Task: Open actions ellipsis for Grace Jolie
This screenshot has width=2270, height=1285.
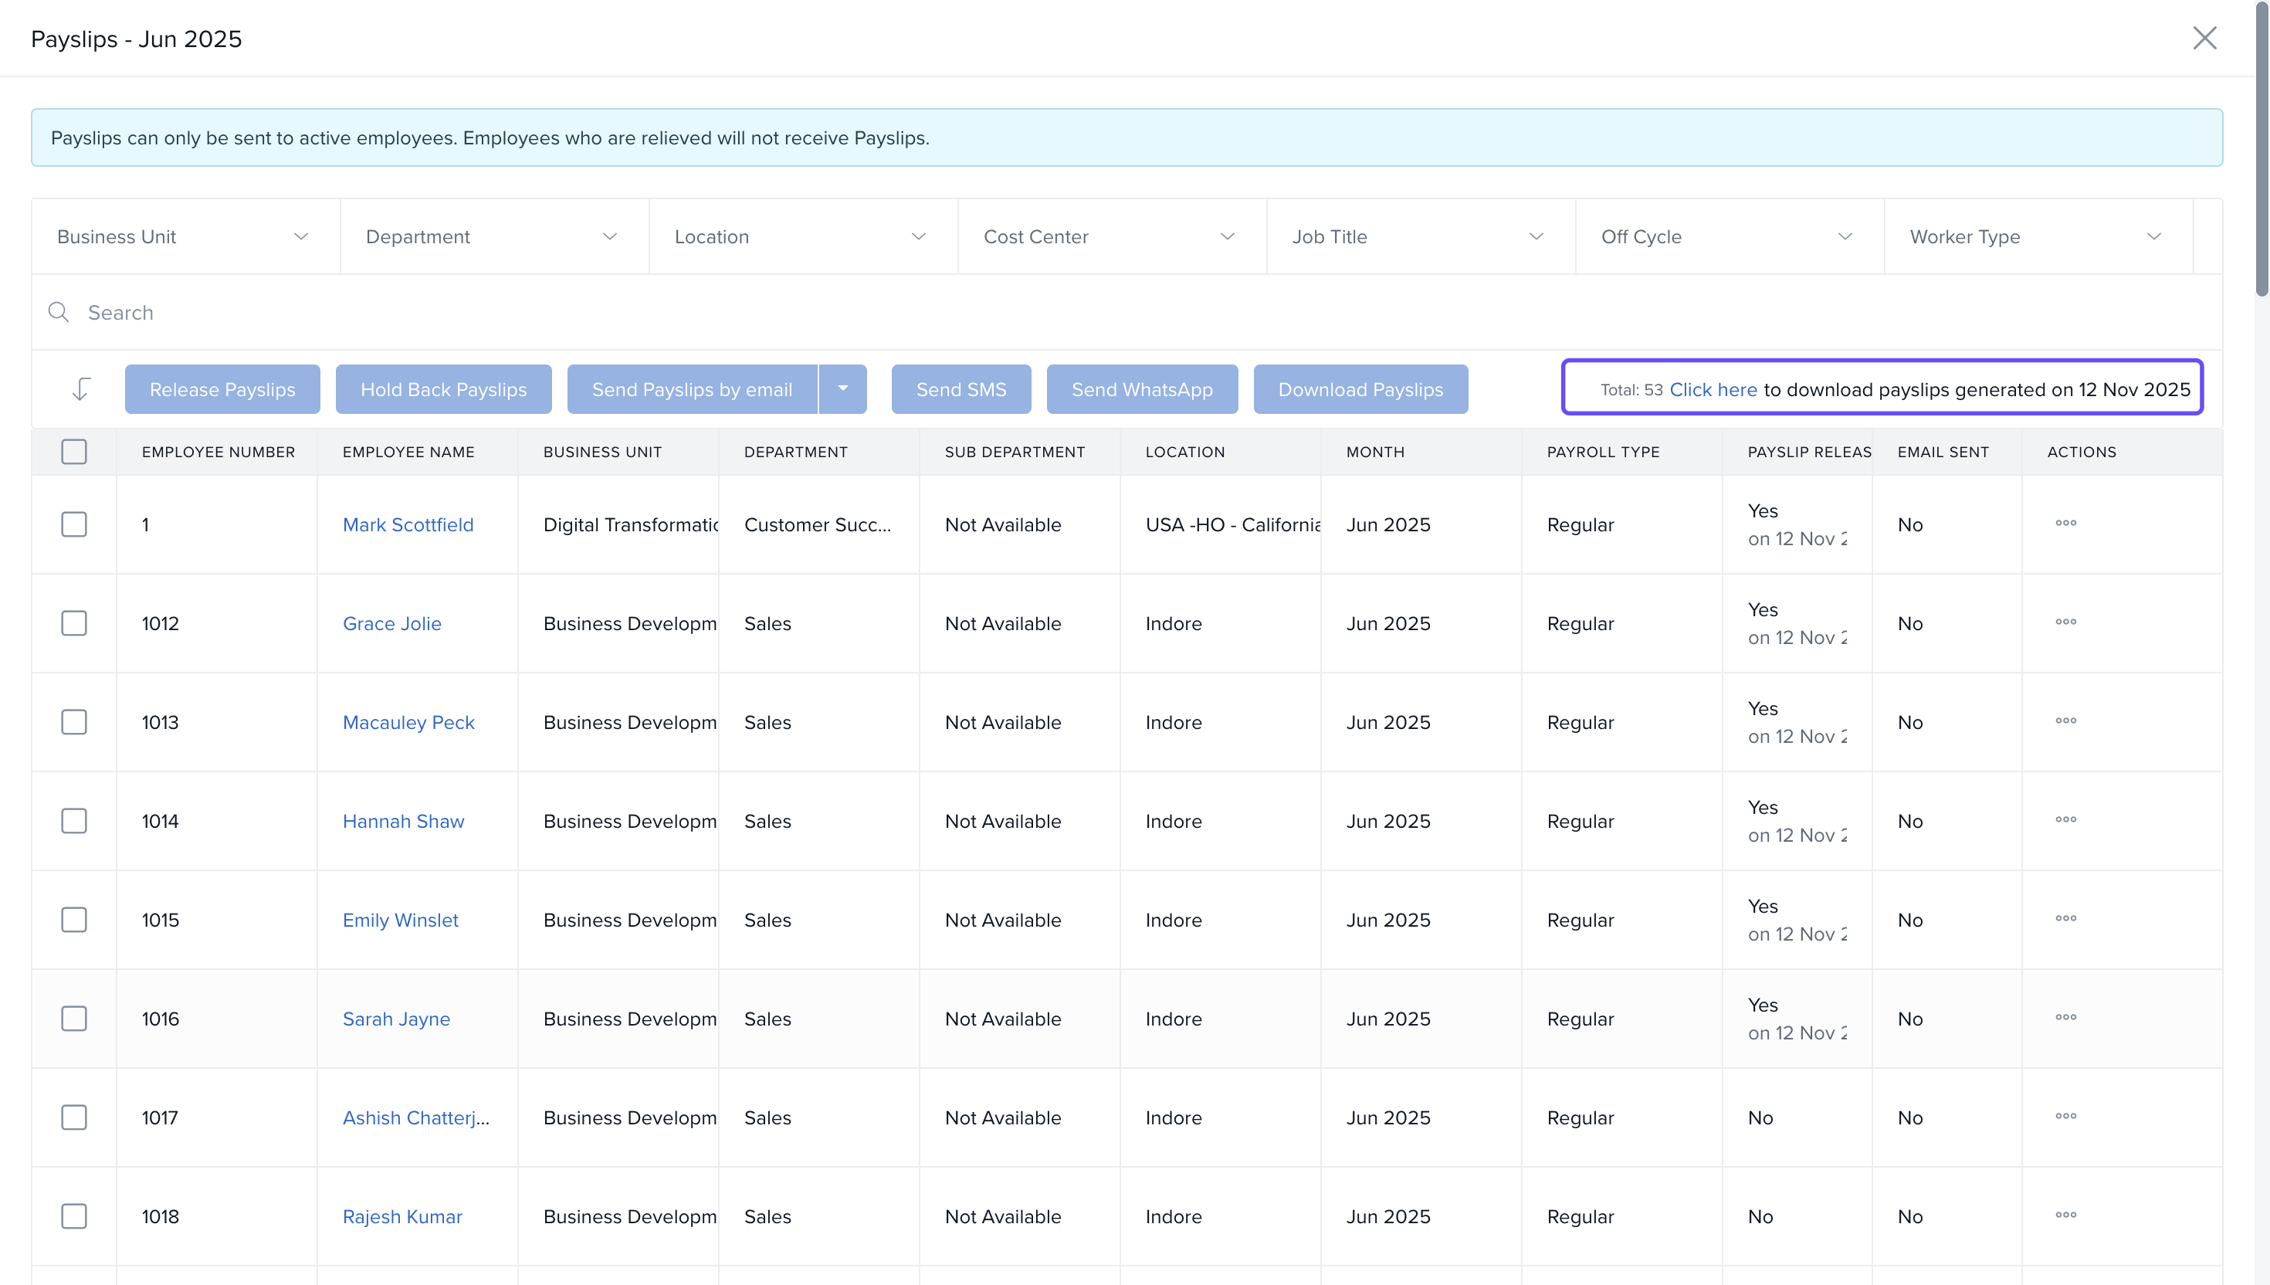Action: click(2065, 622)
